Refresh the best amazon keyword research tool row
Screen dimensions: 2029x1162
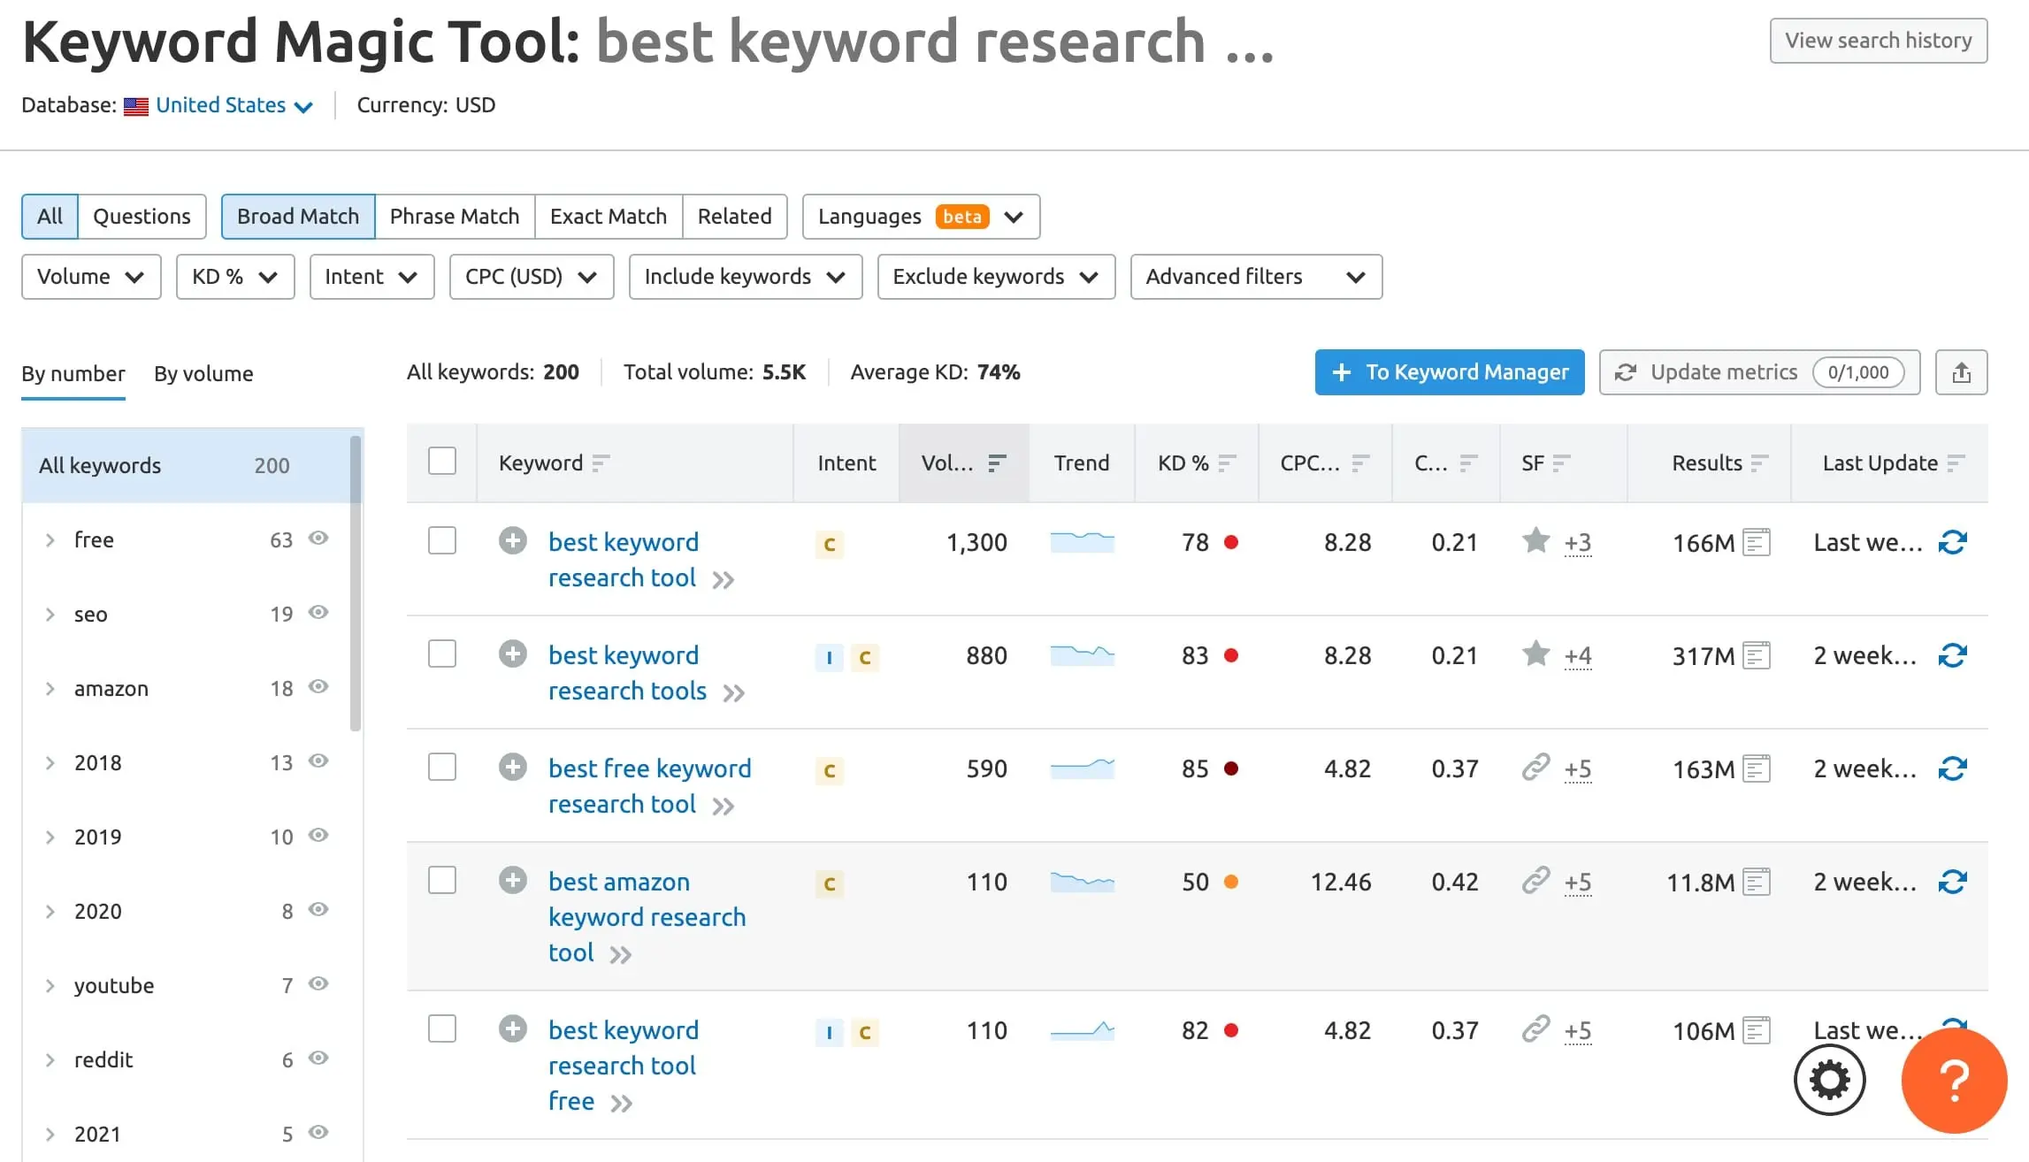1952,882
